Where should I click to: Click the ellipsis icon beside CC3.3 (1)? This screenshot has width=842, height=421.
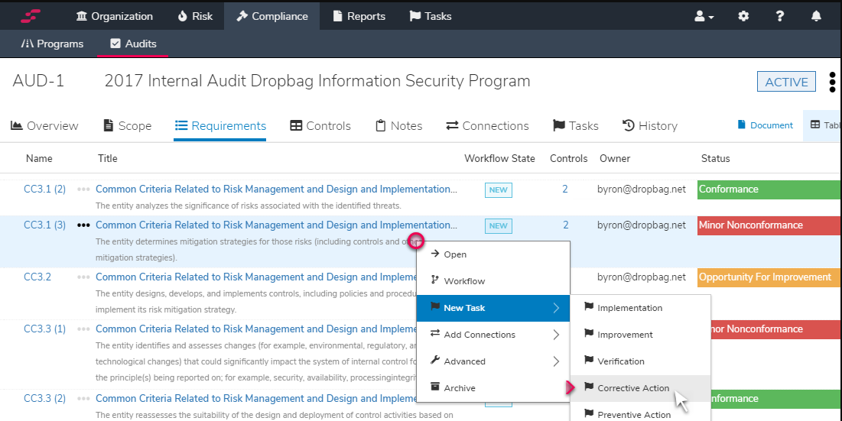(x=83, y=329)
